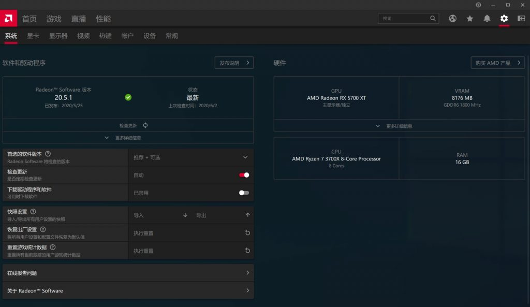The image size is (530, 307).
Task: Expand 更多详细信息 under GPU hardware
Action: (399, 126)
